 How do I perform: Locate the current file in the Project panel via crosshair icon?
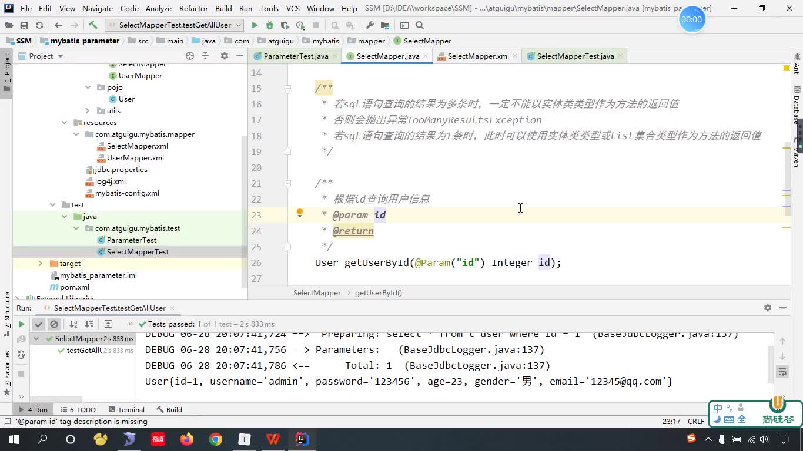190,56
